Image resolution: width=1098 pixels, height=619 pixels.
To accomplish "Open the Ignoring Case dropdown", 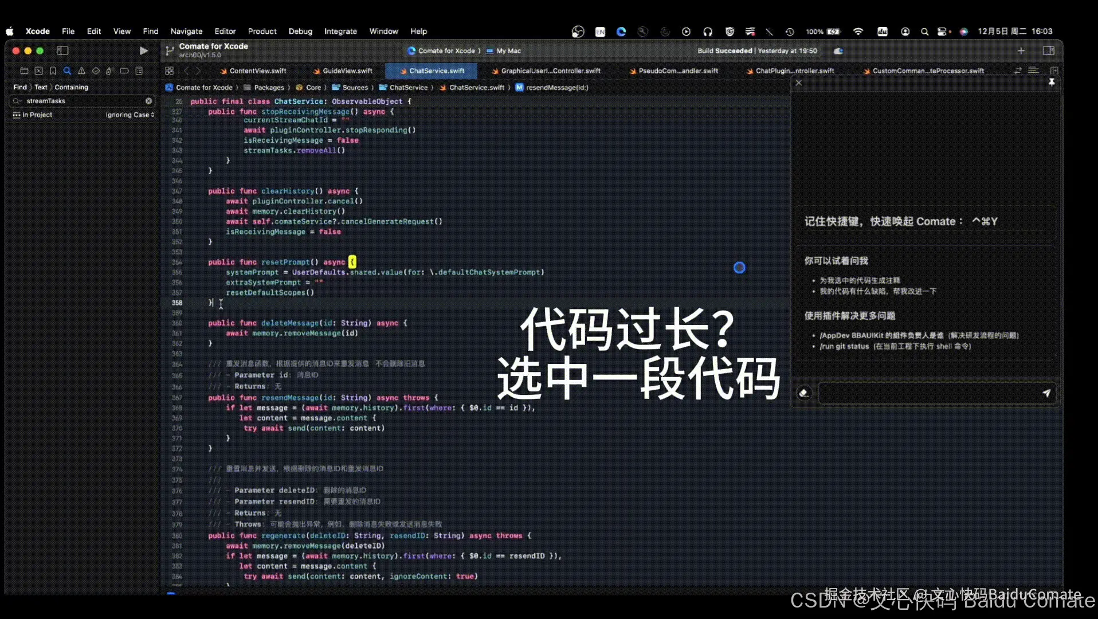I will tap(130, 115).
